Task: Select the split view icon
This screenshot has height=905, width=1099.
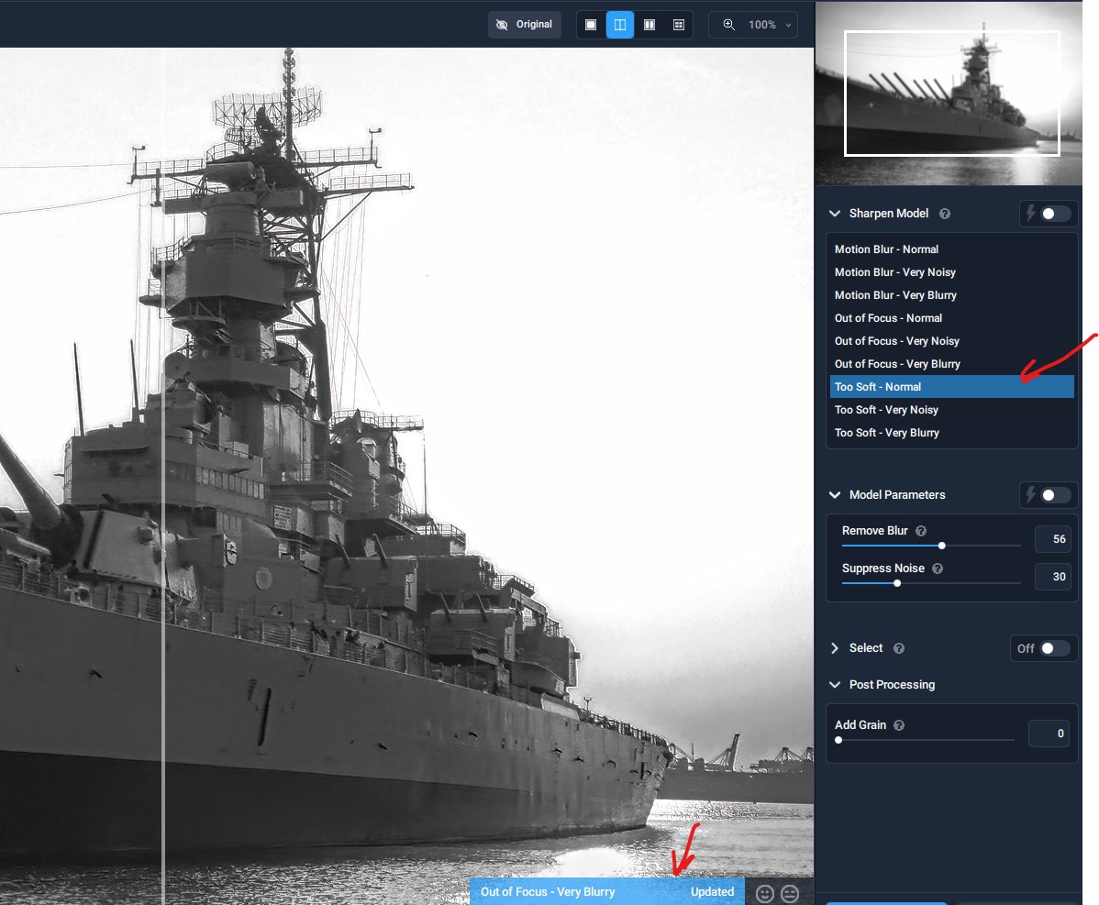Action: 620,25
